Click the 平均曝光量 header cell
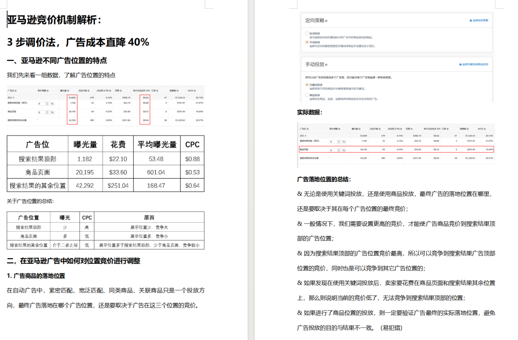 [x=157, y=145]
